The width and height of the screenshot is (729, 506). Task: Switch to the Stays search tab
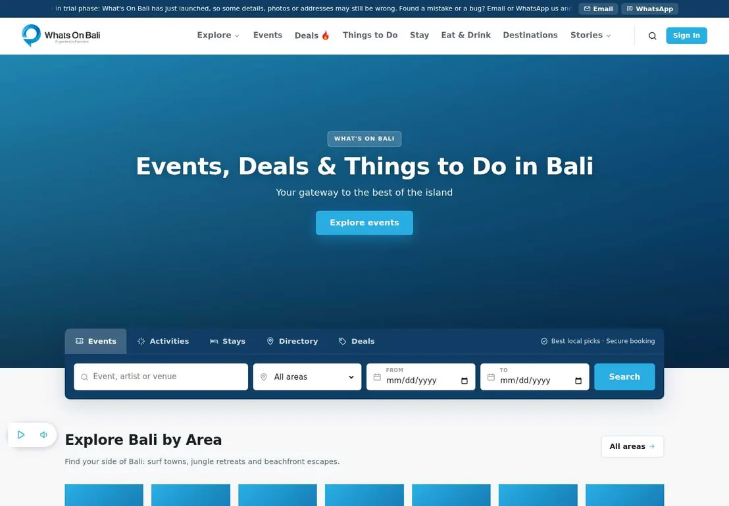(x=228, y=341)
